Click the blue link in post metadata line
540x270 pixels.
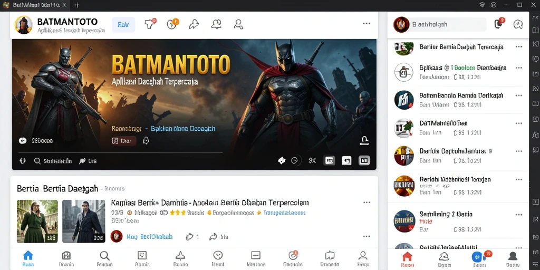(284, 213)
